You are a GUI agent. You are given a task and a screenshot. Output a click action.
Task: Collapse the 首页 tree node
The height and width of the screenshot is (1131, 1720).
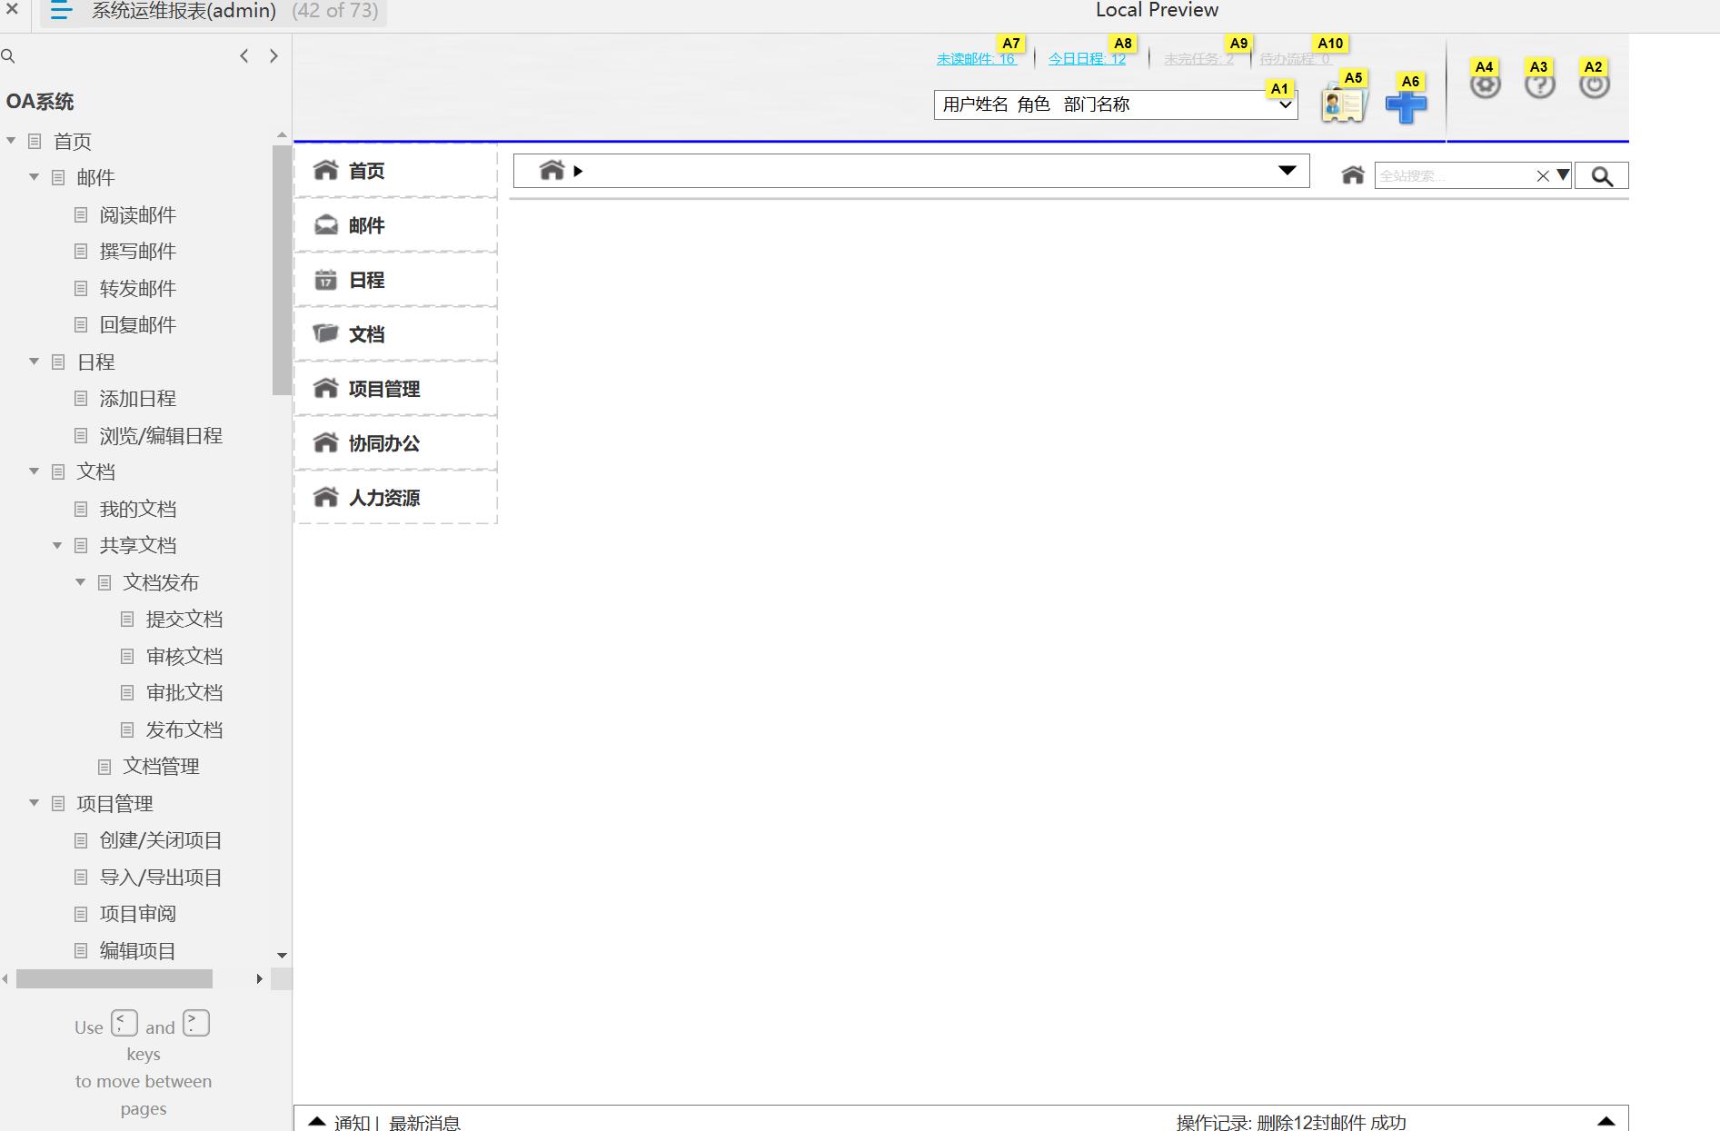[x=11, y=141]
